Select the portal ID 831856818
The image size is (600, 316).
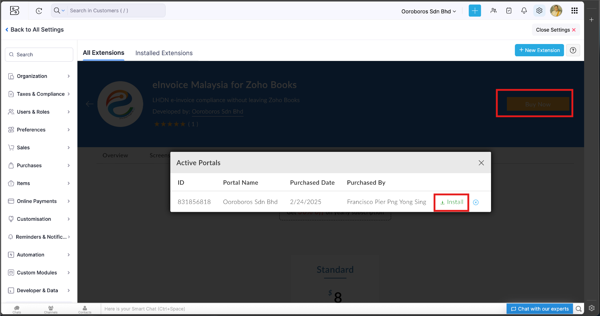click(194, 202)
